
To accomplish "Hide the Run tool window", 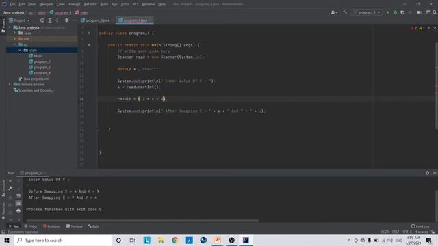I will (435, 173).
